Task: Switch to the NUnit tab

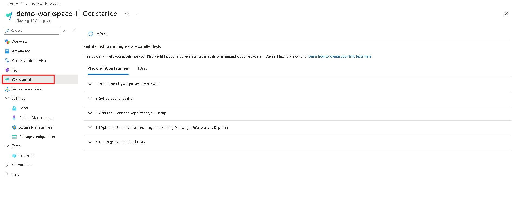Action: (141, 68)
